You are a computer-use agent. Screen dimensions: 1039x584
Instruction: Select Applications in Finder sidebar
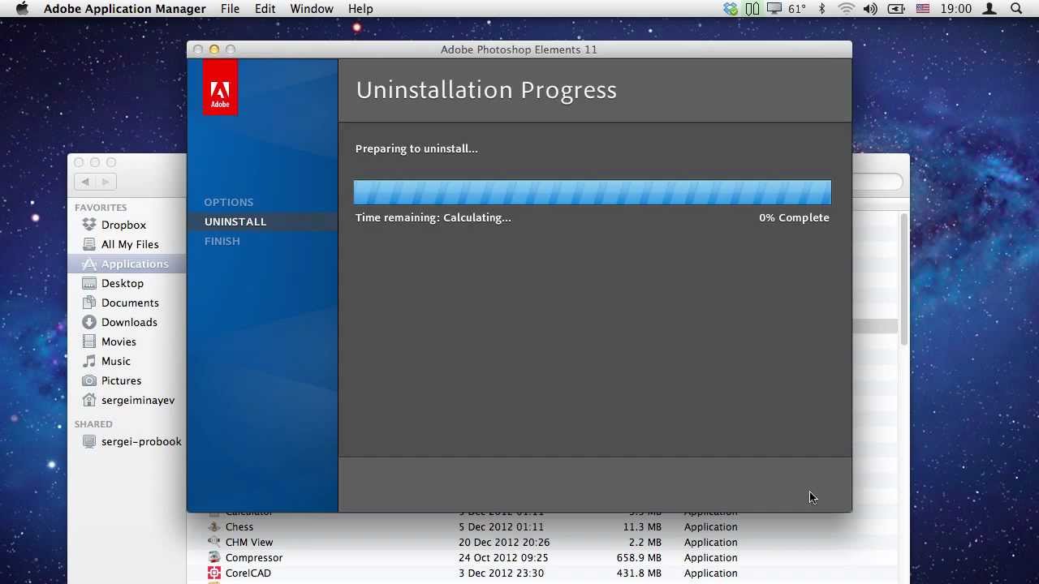pos(135,264)
